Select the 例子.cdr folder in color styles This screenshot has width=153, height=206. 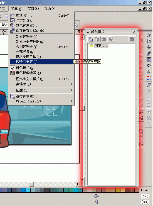(99, 46)
